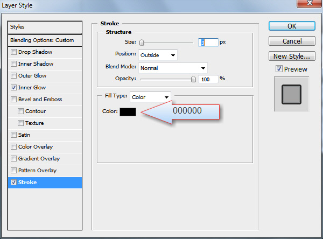Click the Size px input field
The height and width of the screenshot is (239, 323).
pyautogui.click(x=208, y=43)
